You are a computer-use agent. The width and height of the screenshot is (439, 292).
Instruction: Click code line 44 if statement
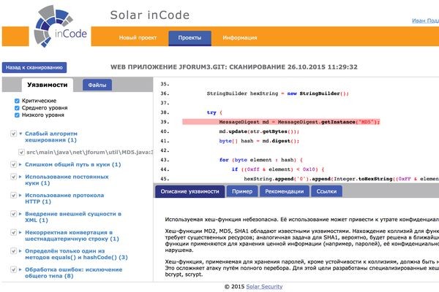click(x=278, y=169)
